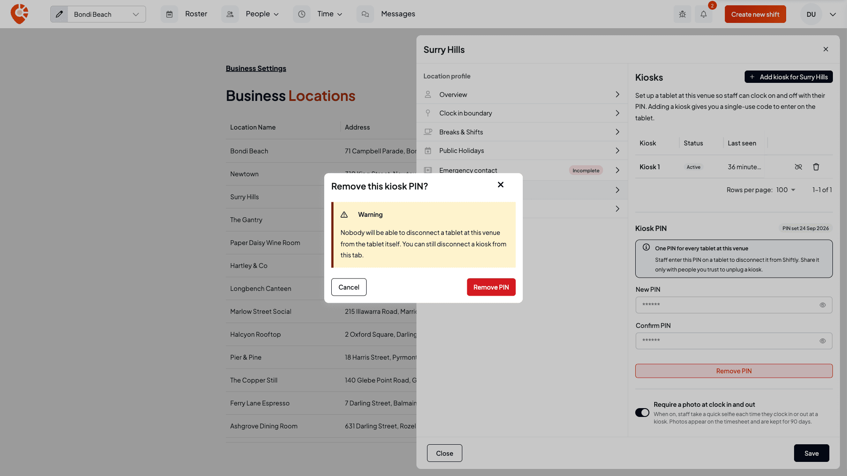Image resolution: width=847 pixels, height=476 pixels.
Task: Open the Public Holidays section
Action: [x=522, y=151]
